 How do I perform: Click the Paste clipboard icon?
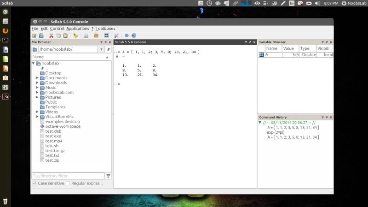(x=65, y=36)
